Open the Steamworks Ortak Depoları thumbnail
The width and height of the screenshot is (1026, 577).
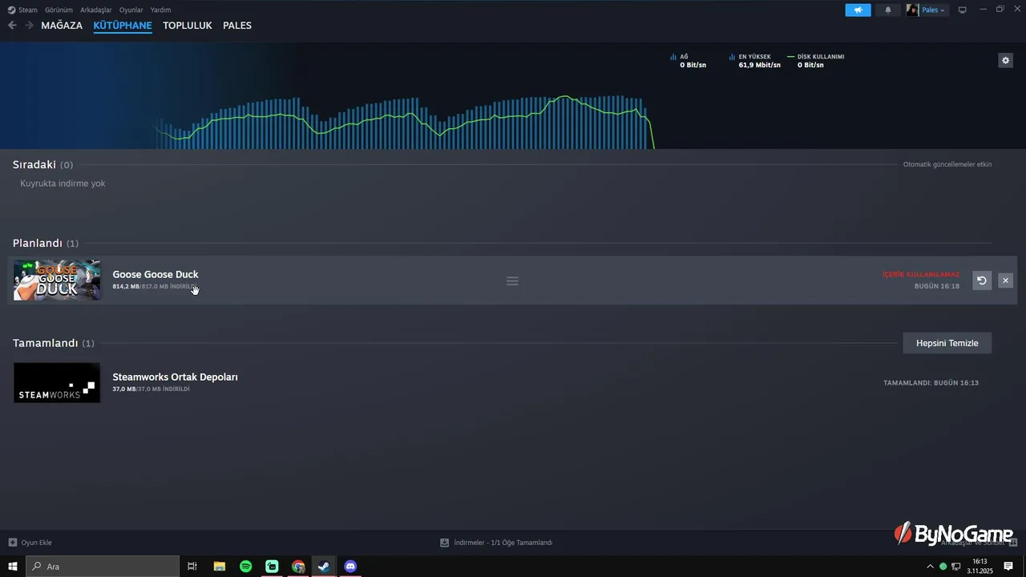coord(57,382)
